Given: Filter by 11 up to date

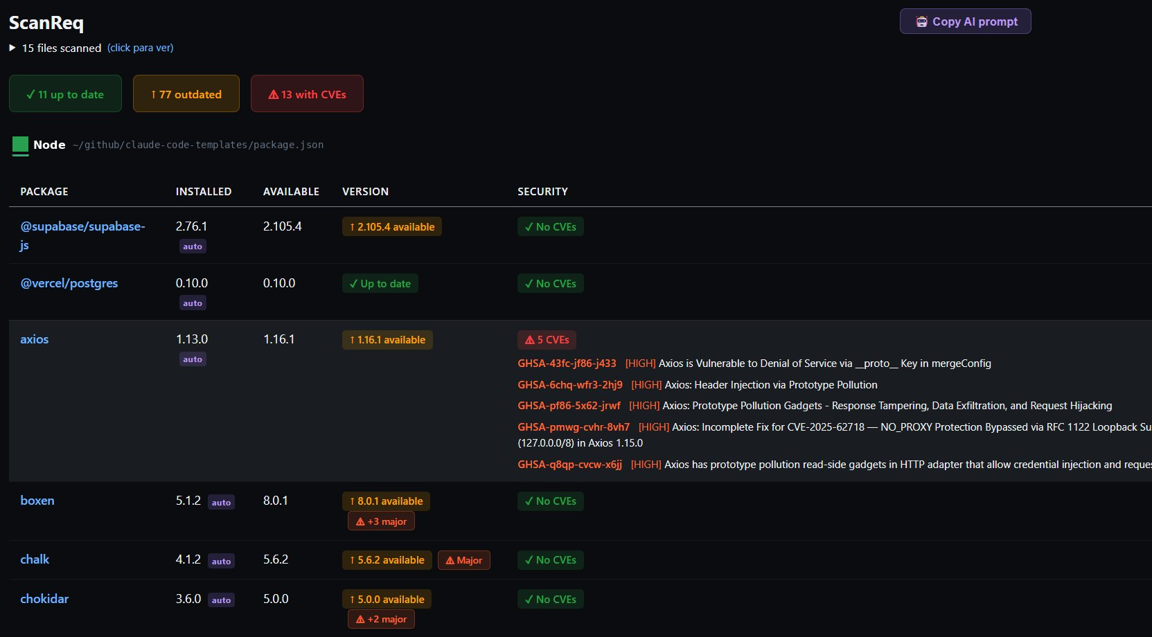Looking at the screenshot, I should [x=65, y=94].
